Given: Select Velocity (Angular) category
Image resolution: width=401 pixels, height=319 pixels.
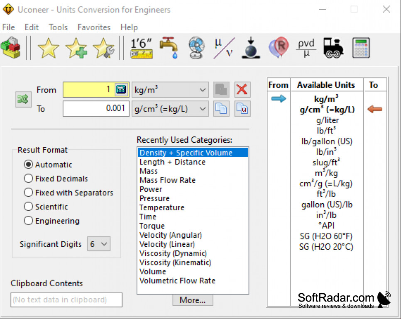Looking at the screenshot, I should pos(193,235).
